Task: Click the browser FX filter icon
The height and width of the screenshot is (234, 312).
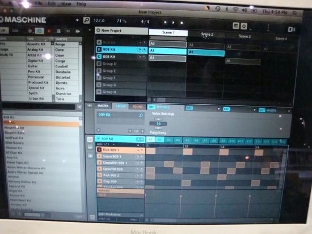Action: click(68, 31)
